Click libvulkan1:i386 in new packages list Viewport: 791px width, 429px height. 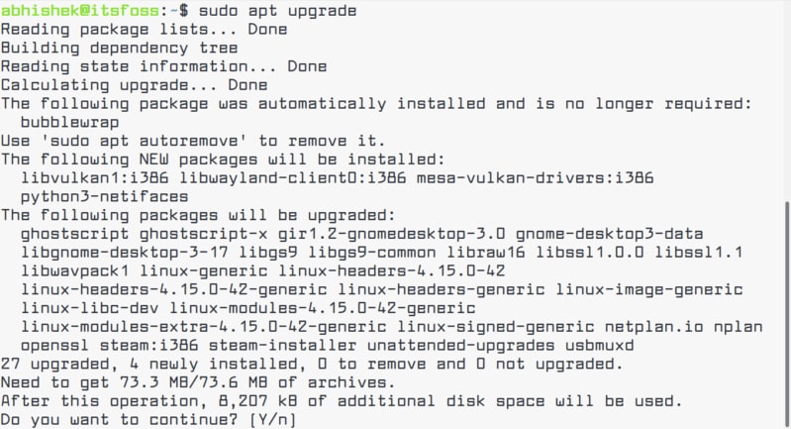point(95,177)
